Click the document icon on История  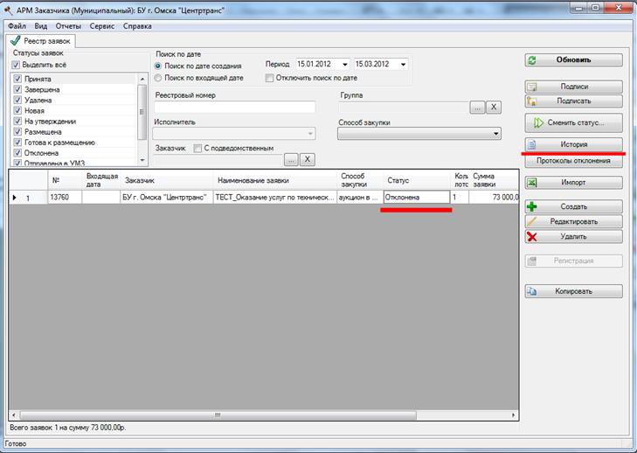[x=532, y=144]
